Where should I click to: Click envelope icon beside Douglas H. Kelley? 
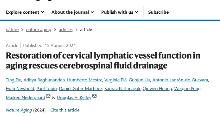[94, 96]
